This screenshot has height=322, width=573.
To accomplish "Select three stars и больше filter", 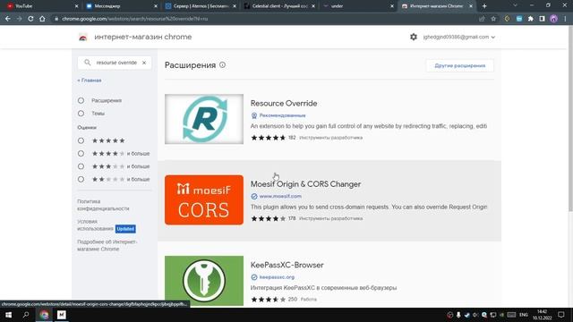I will coord(81,166).
